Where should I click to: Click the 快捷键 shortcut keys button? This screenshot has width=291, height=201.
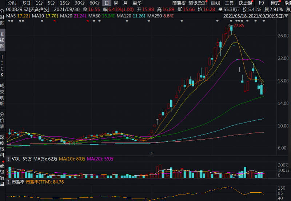click(246, 3)
